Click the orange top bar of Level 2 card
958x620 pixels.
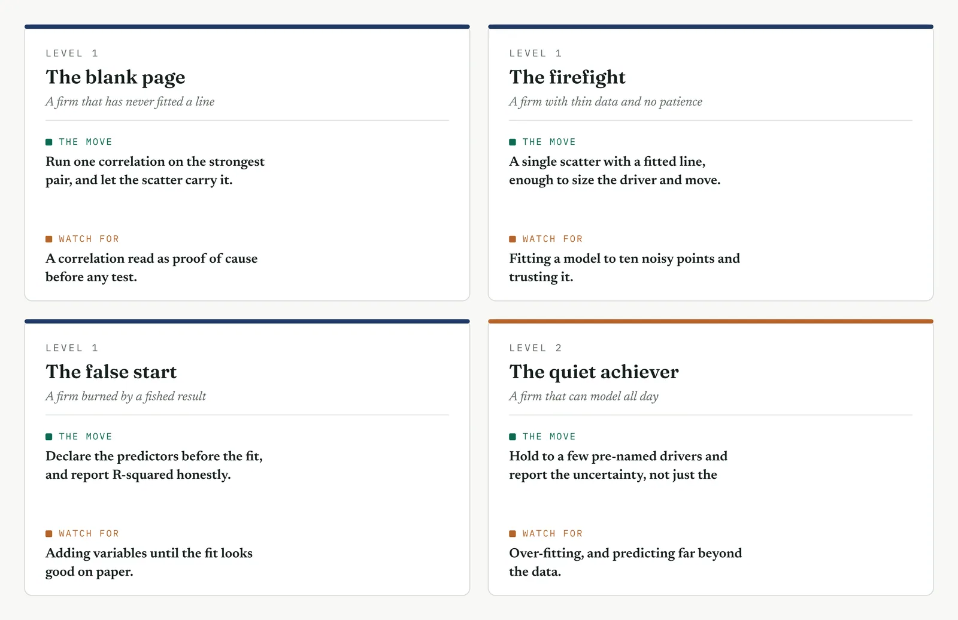711,321
